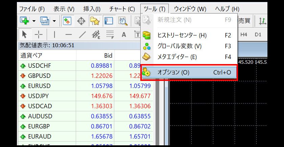Open the チャート (C) menu
The height and width of the screenshot is (147, 284).
click(122, 9)
